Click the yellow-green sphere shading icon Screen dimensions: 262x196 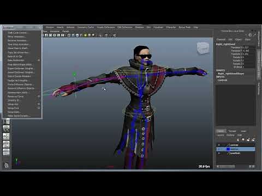(x=85, y=35)
